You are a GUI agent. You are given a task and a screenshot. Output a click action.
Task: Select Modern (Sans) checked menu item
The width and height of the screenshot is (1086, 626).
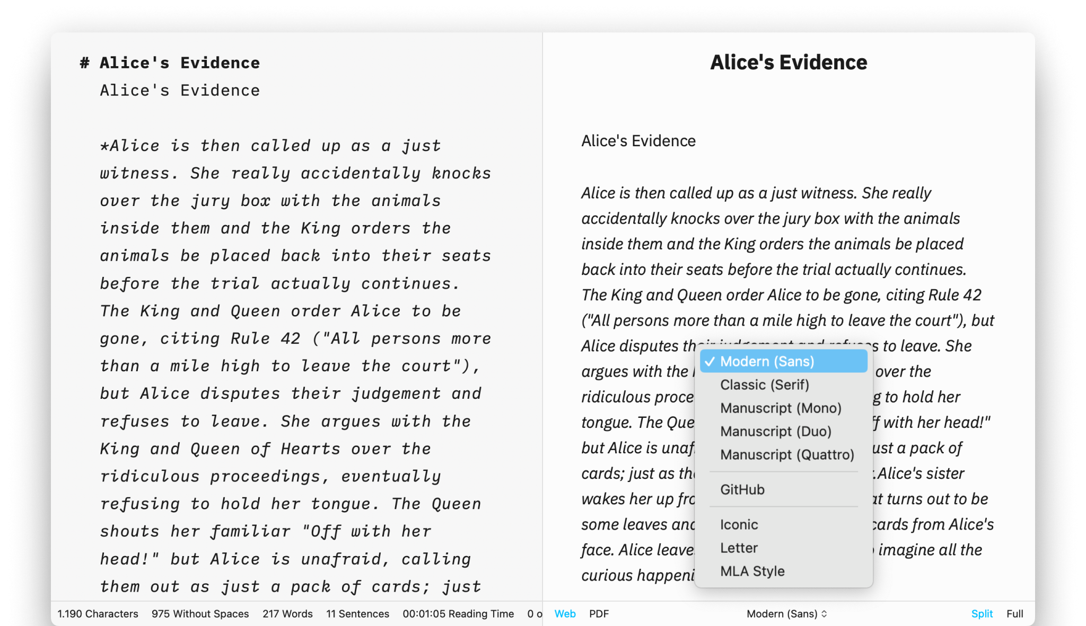pos(767,361)
